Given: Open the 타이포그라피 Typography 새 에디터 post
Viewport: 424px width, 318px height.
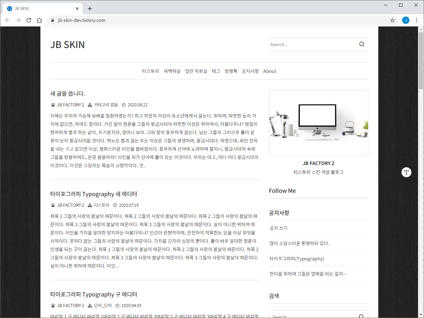Looking at the screenshot, I should tap(94, 194).
